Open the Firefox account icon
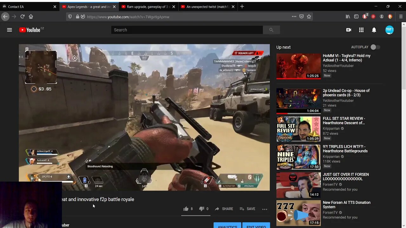The height and width of the screenshot is (228, 406). point(382,16)
